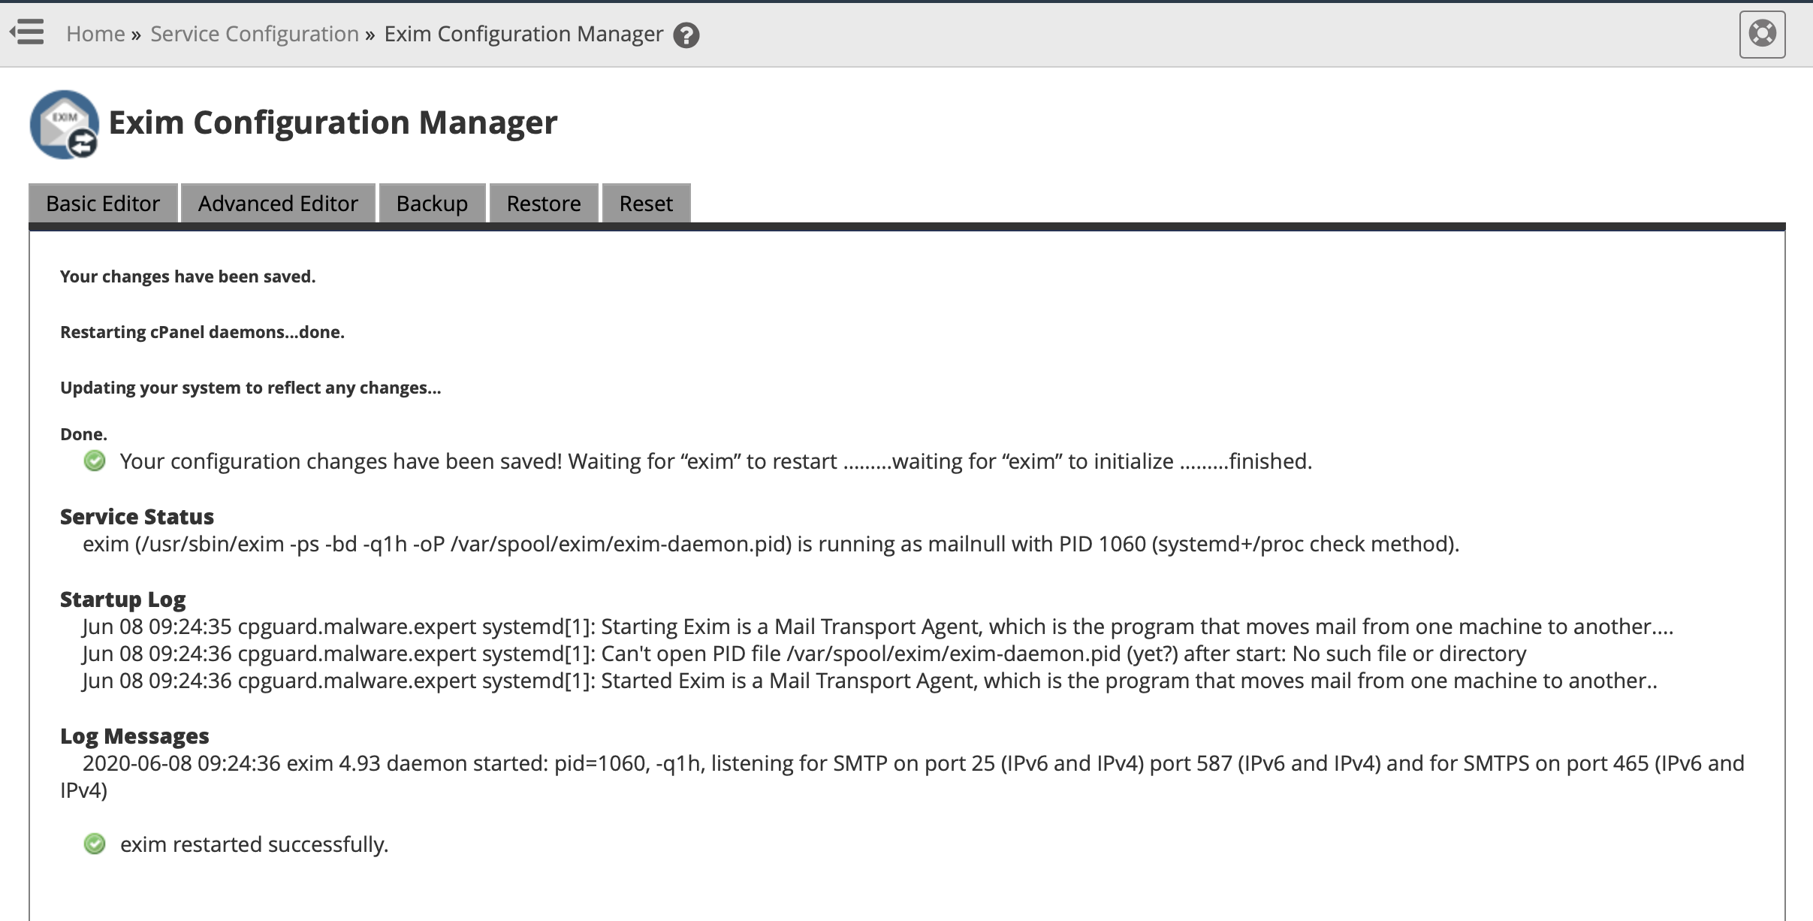This screenshot has width=1813, height=921.
Task: Switch to the Basic Editor tab
Action: (x=102, y=204)
